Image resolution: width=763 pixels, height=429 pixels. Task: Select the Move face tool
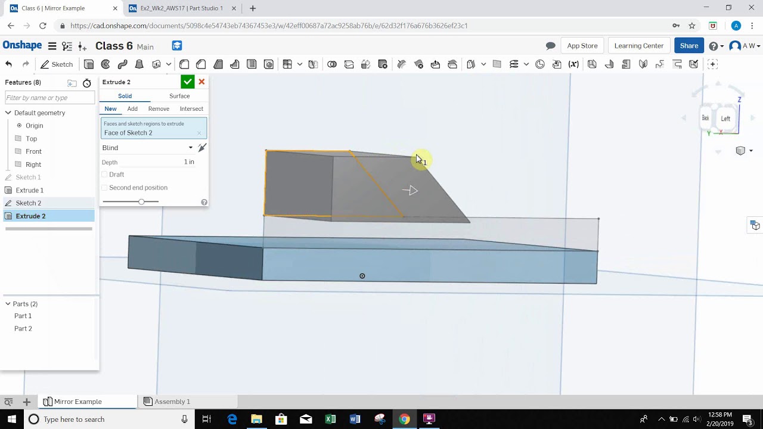(435, 64)
